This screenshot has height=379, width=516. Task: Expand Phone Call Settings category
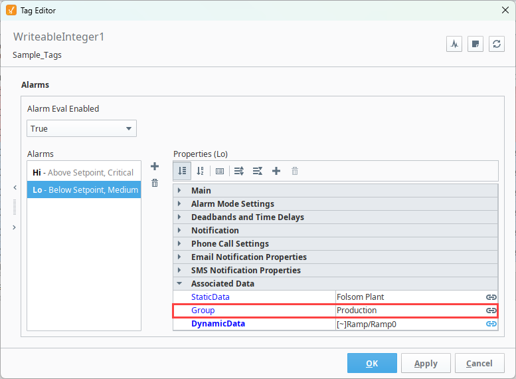coord(179,243)
